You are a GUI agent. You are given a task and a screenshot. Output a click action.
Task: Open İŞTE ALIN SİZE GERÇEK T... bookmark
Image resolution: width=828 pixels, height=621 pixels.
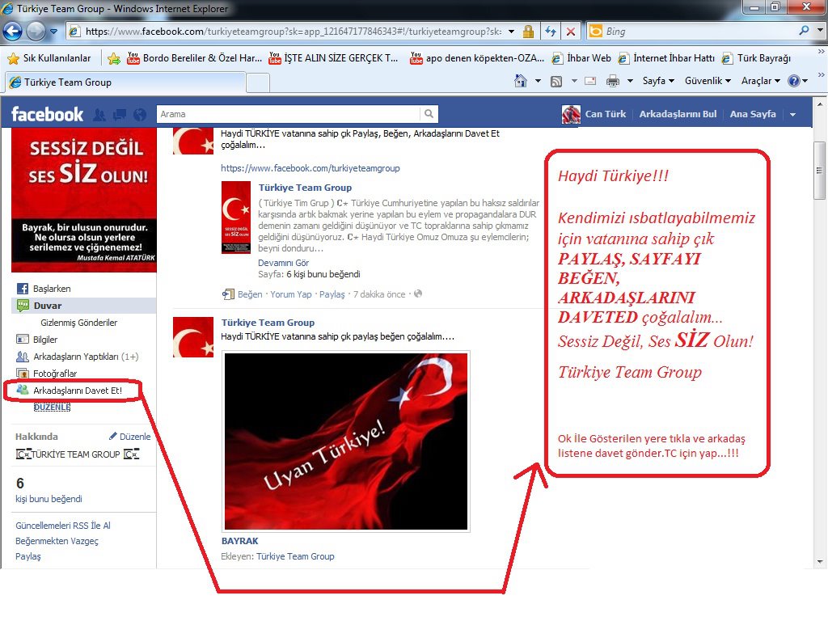point(333,58)
